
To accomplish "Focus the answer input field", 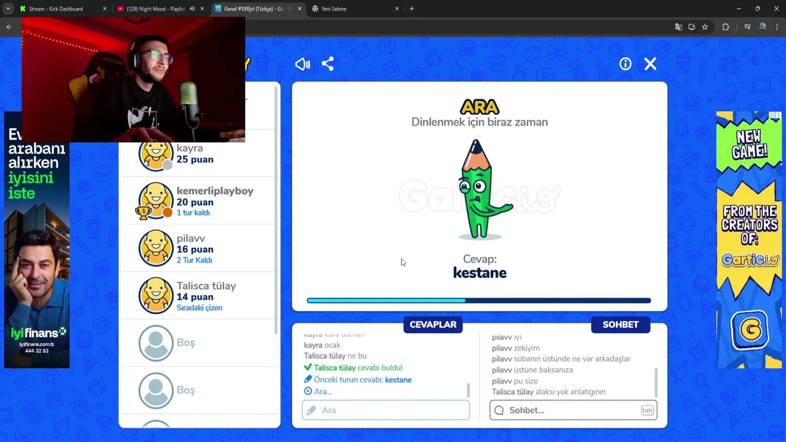I will click(386, 410).
